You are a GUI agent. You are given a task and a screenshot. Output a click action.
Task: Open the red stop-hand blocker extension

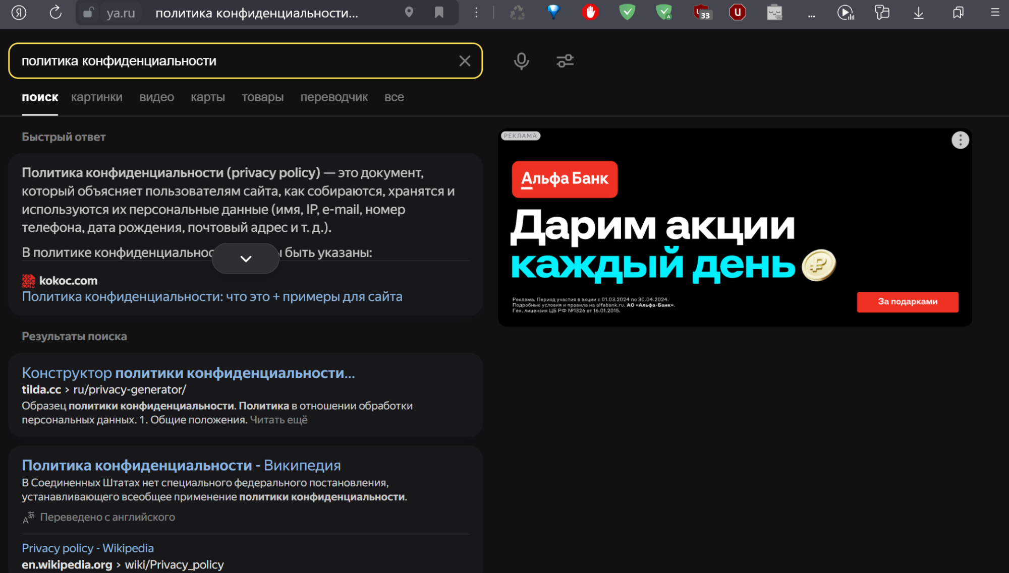coord(590,13)
